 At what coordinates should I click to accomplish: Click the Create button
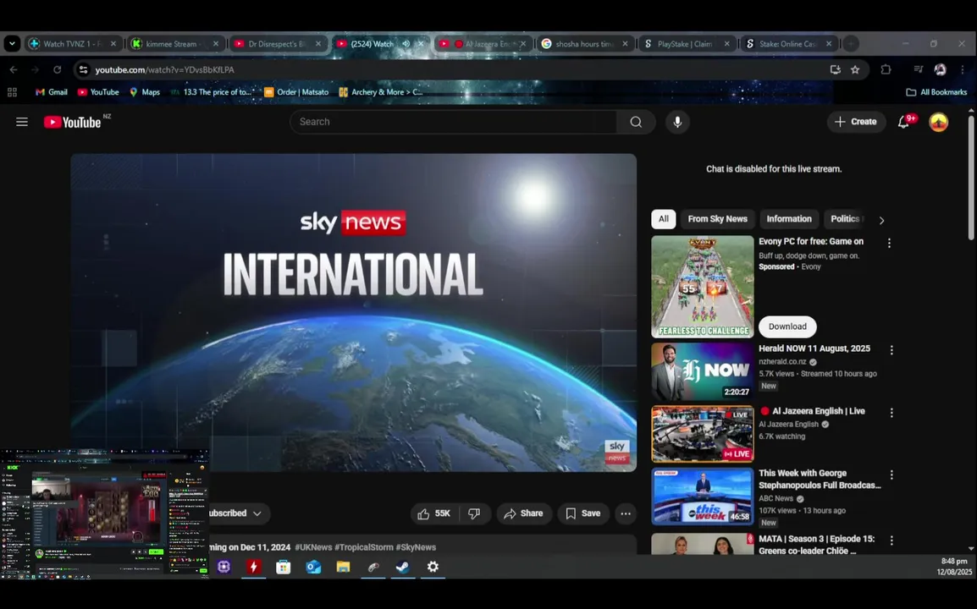pos(856,122)
